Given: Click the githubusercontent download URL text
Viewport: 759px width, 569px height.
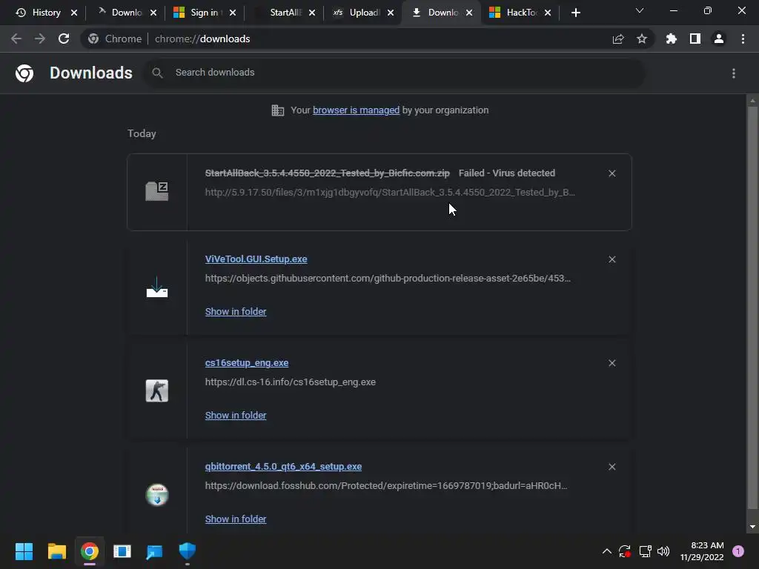Looking at the screenshot, I should 388,279.
